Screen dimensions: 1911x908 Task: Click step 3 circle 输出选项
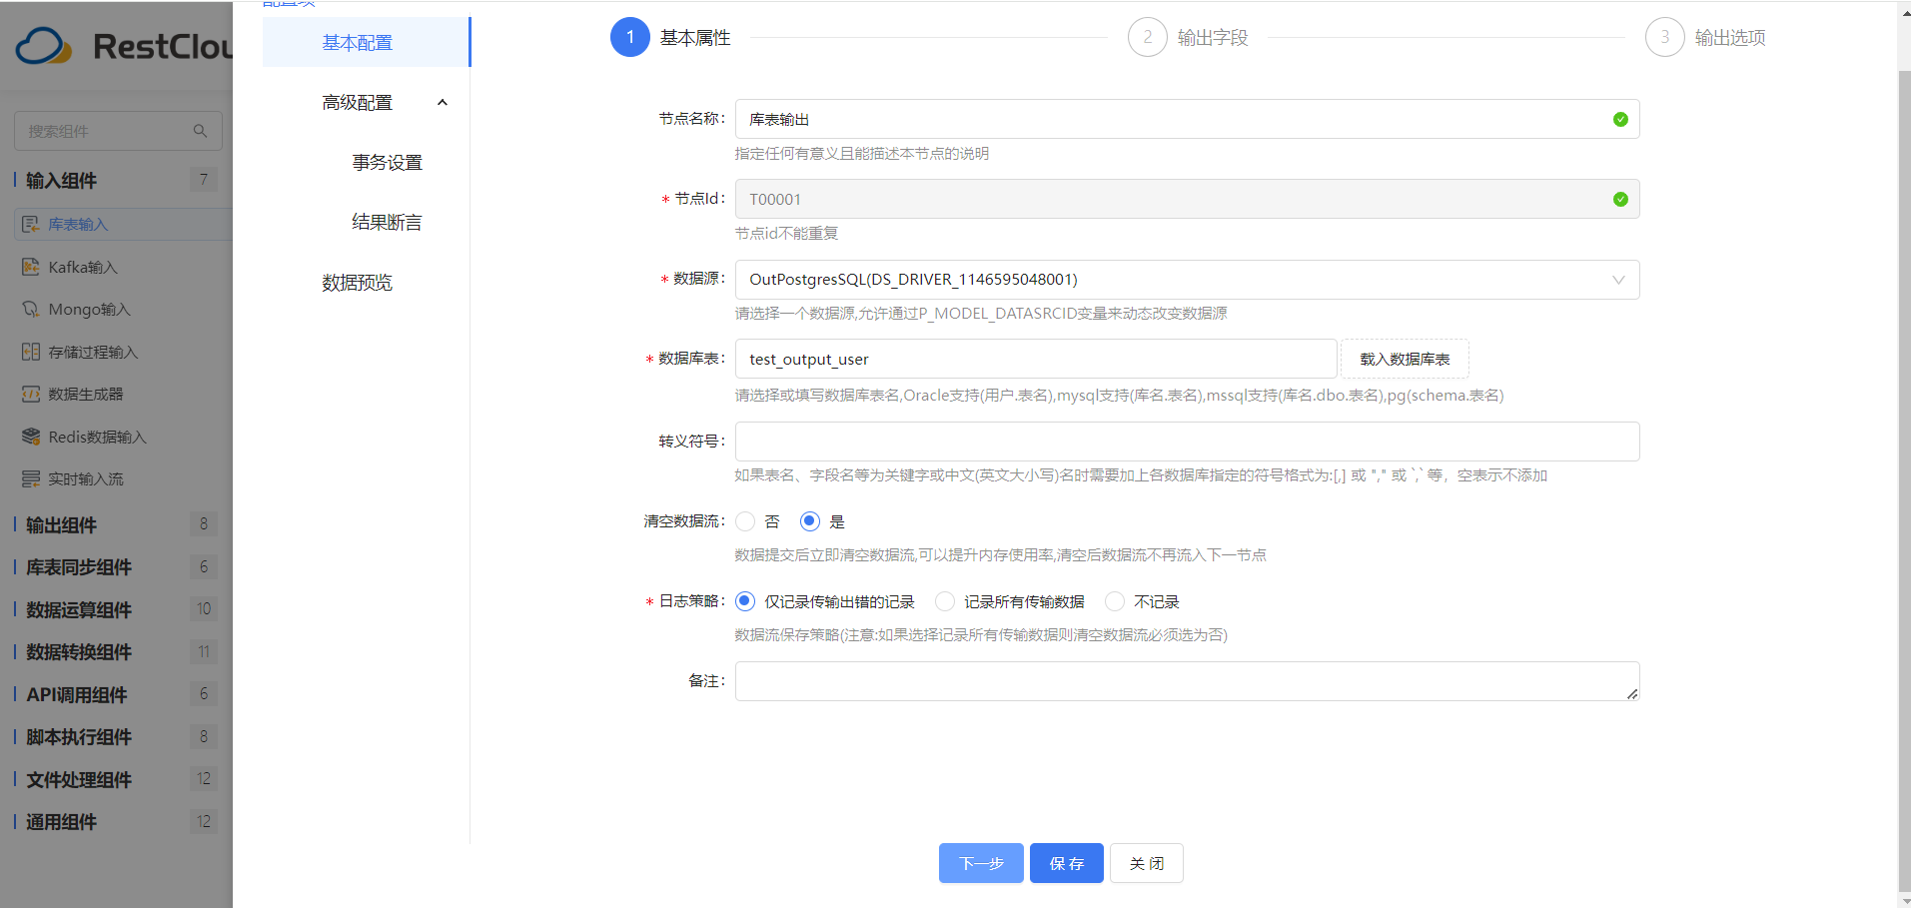pos(1665,37)
